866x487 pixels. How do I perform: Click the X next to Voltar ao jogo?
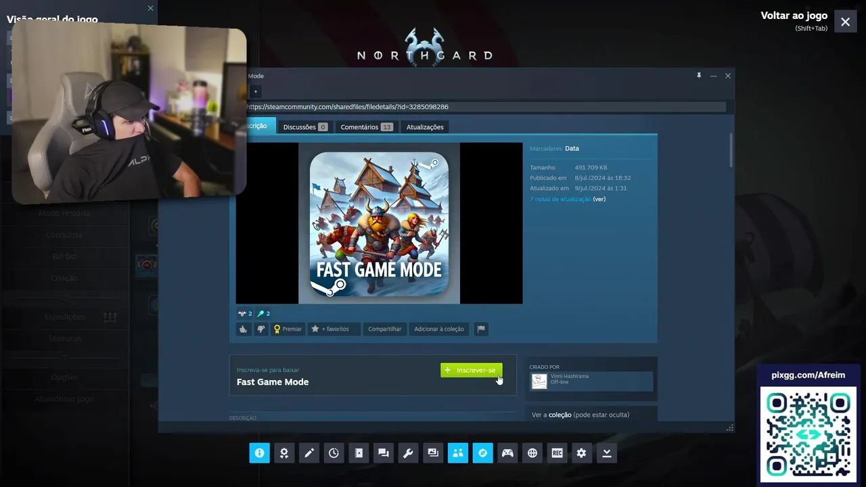(x=845, y=22)
